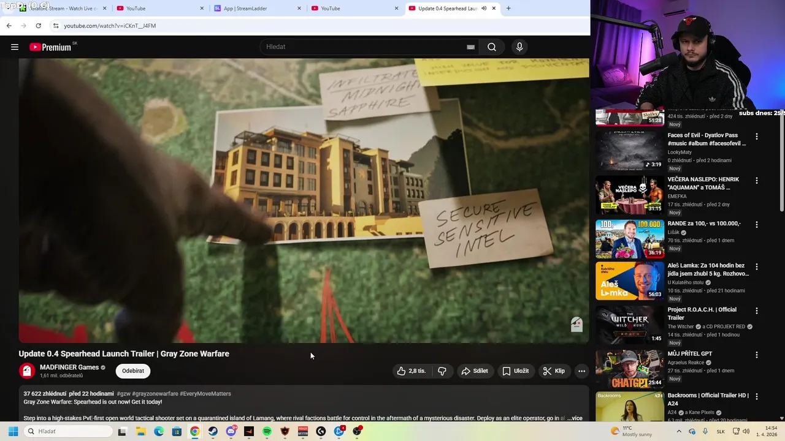Open options menu for Backrooms trailer video
Viewport: 785px width, 441px height.
click(x=757, y=397)
